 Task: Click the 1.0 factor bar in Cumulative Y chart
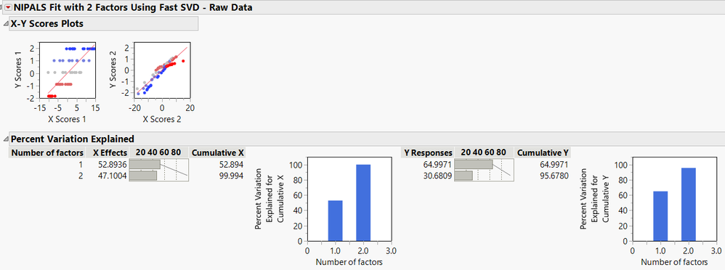(x=660, y=216)
